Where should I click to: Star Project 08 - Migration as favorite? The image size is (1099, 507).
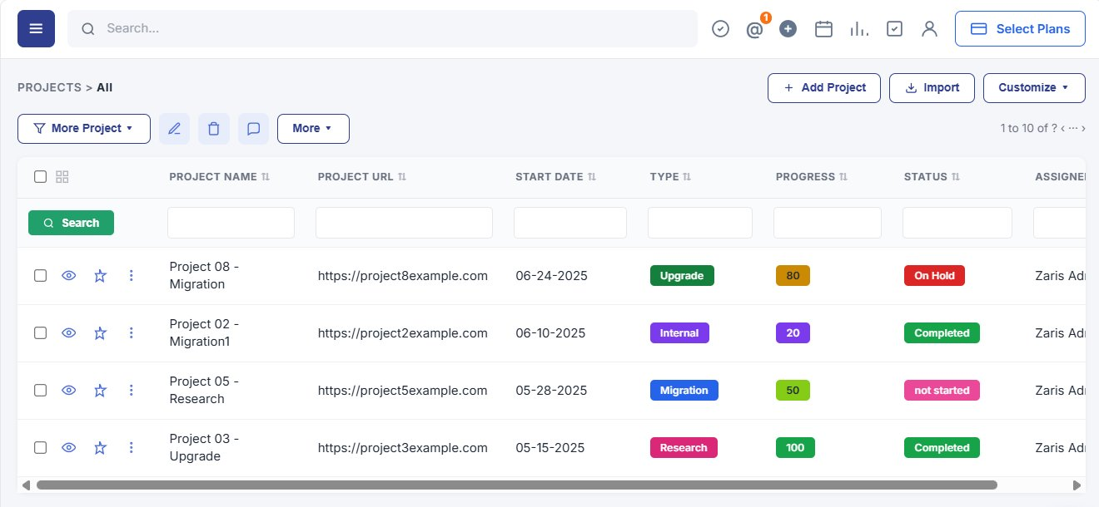(x=100, y=276)
